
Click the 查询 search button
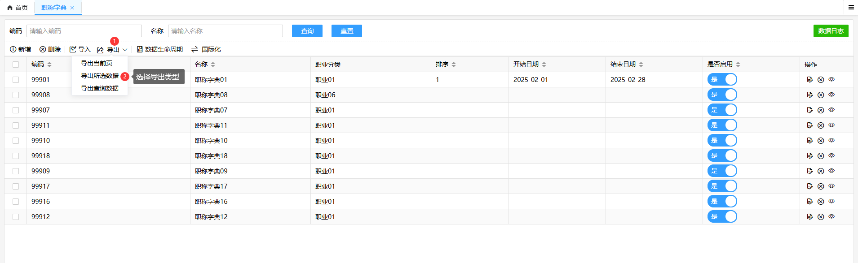(307, 31)
